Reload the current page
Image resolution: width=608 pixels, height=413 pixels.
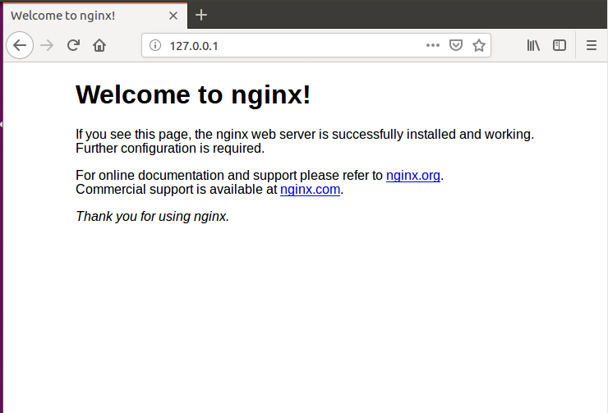click(x=73, y=45)
